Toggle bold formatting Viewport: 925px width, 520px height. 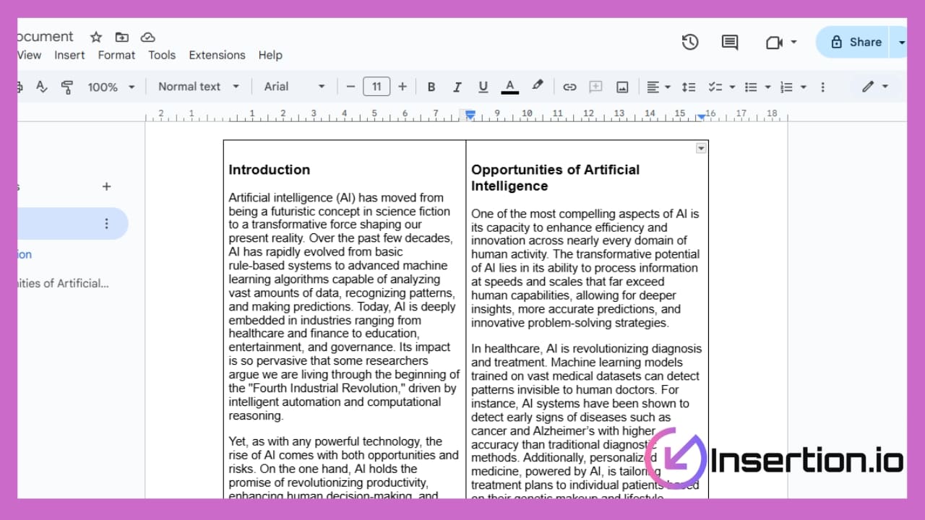coord(431,87)
